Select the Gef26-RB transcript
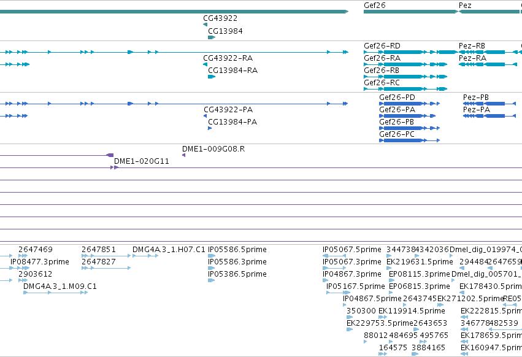522x357 pixels. [405, 77]
